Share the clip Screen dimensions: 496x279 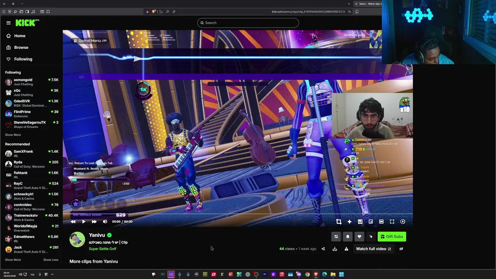click(x=323, y=249)
